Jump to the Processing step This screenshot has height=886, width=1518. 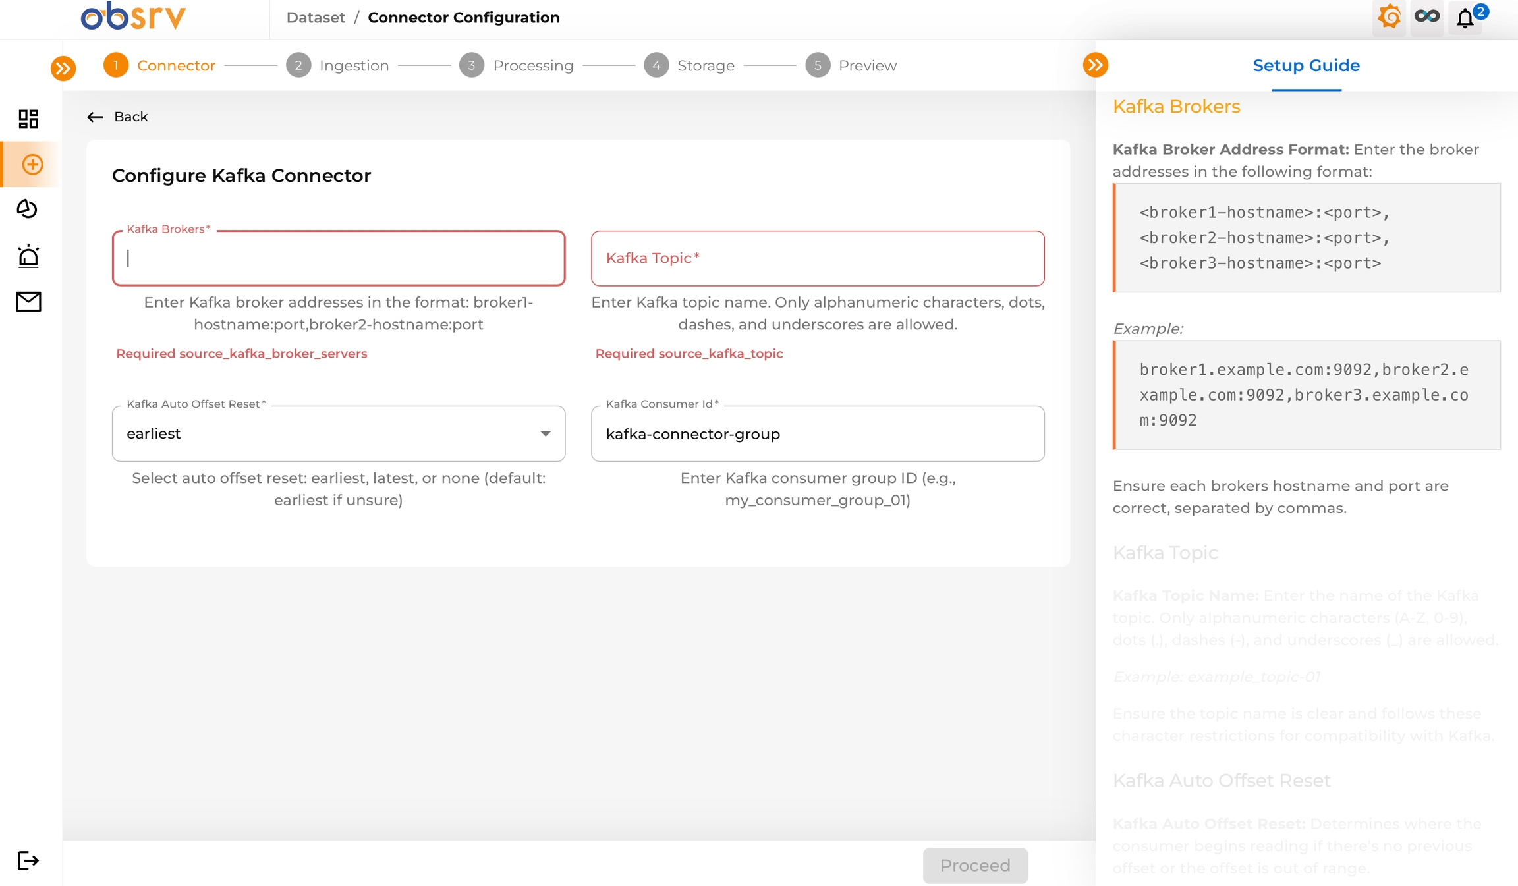click(517, 66)
